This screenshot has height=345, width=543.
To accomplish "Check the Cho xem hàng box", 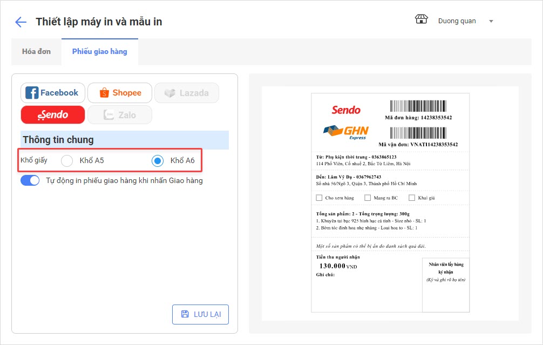I will 319,198.
